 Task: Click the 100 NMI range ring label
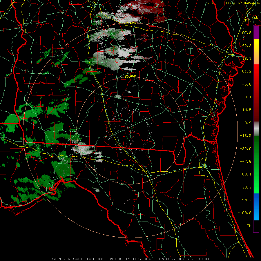[130, 23]
